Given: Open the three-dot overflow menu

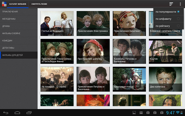Looking at the screenshot, I should (x=180, y=4).
